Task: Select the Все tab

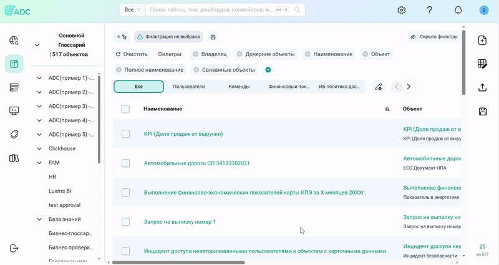Action: point(138,87)
